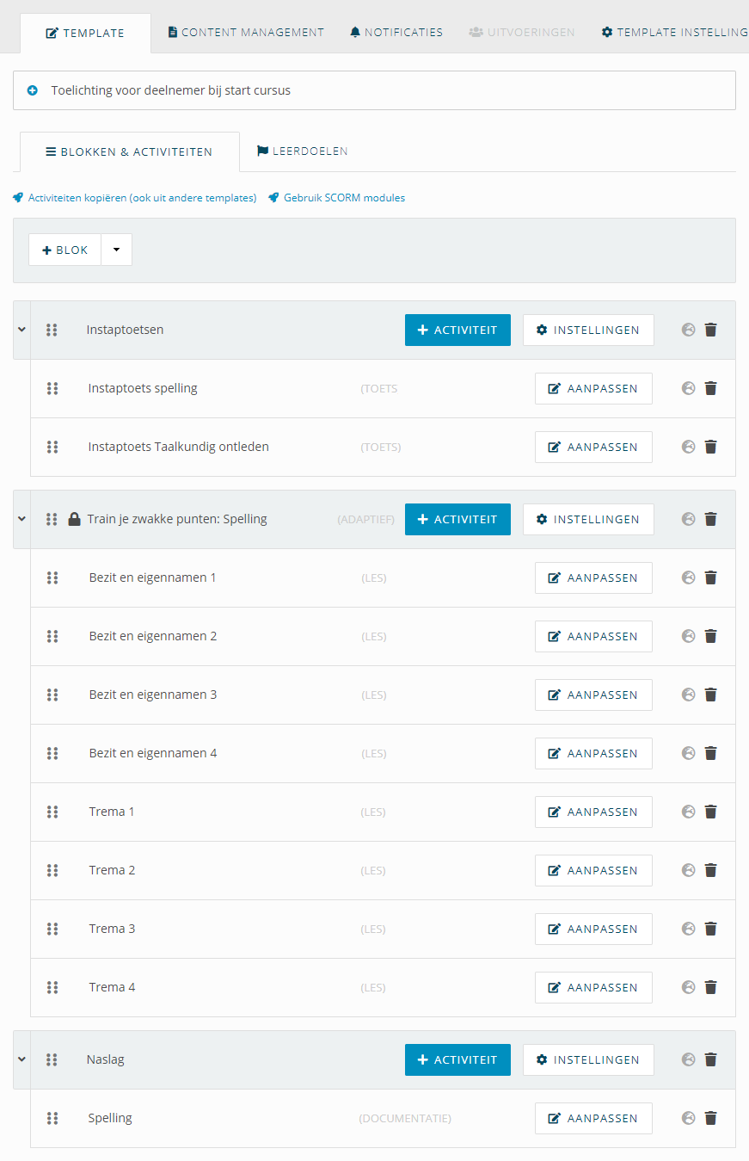Open Instellingen for Instaptoetsen block
This screenshot has width=749, height=1161.
[x=588, y=330]
